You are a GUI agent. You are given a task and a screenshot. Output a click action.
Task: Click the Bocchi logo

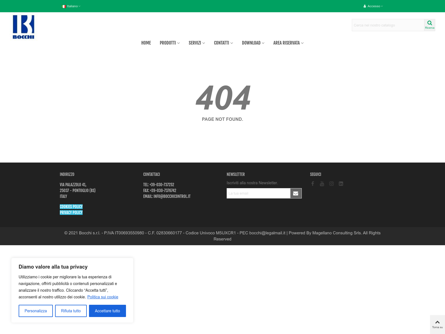click(x=23, y=27)
